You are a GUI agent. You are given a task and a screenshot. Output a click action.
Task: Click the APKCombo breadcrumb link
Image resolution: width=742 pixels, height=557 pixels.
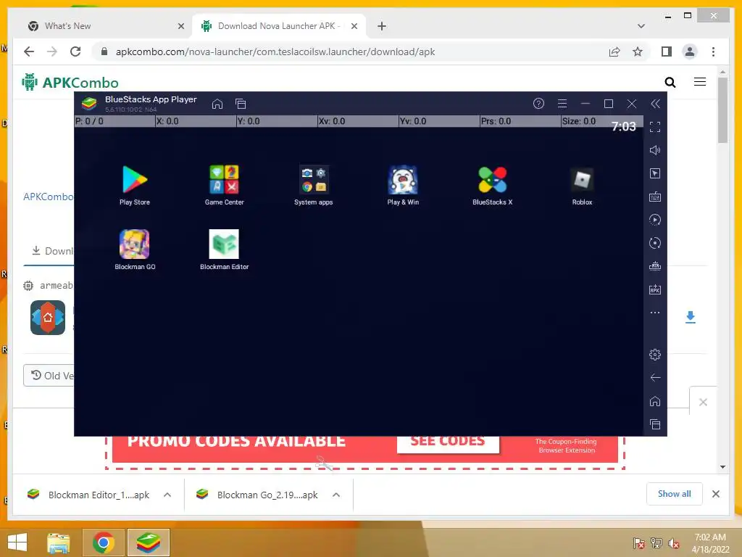coord(48,197)
